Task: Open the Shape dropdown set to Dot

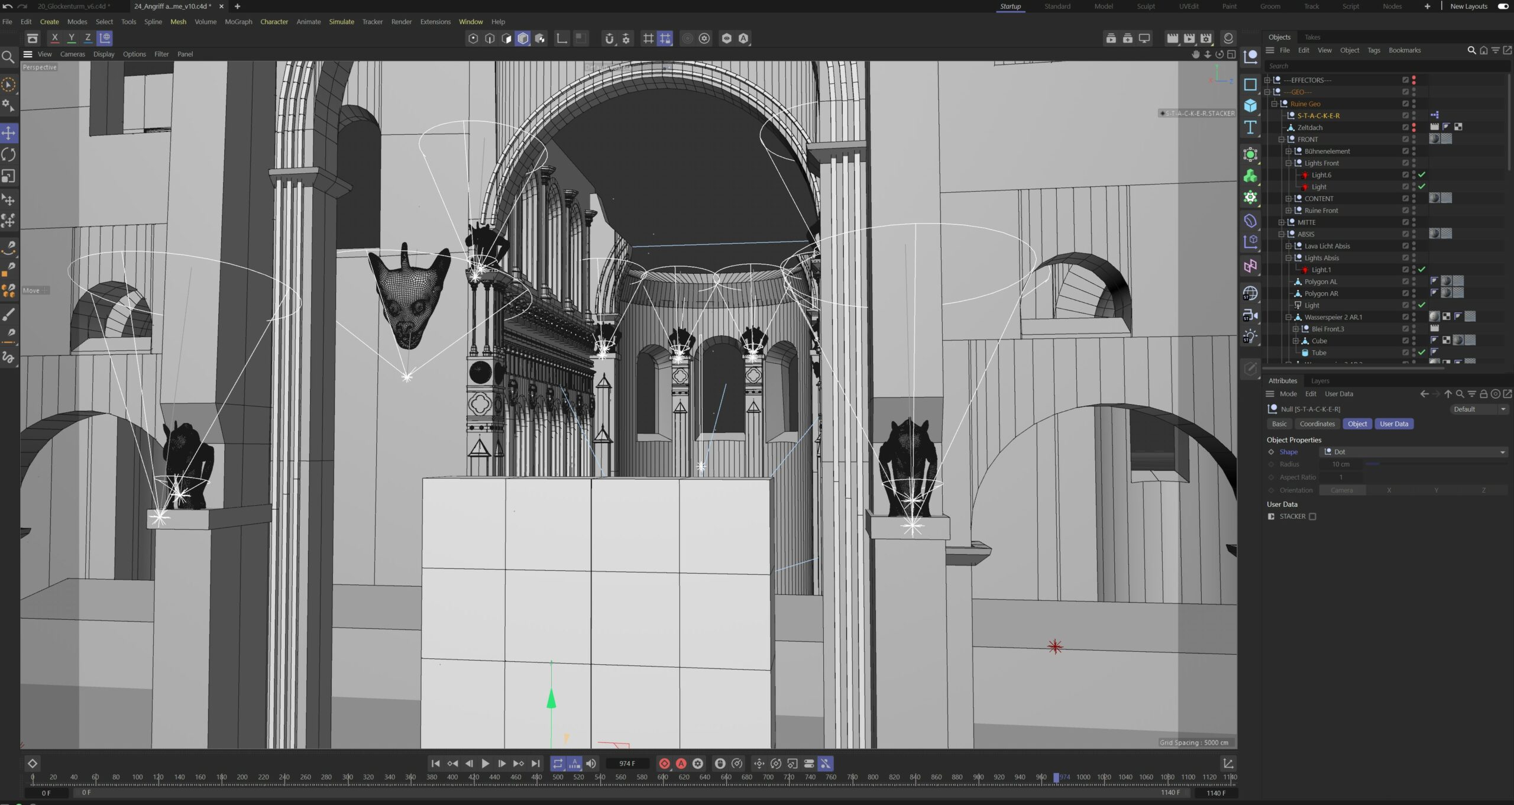Action: point(1413,452)
